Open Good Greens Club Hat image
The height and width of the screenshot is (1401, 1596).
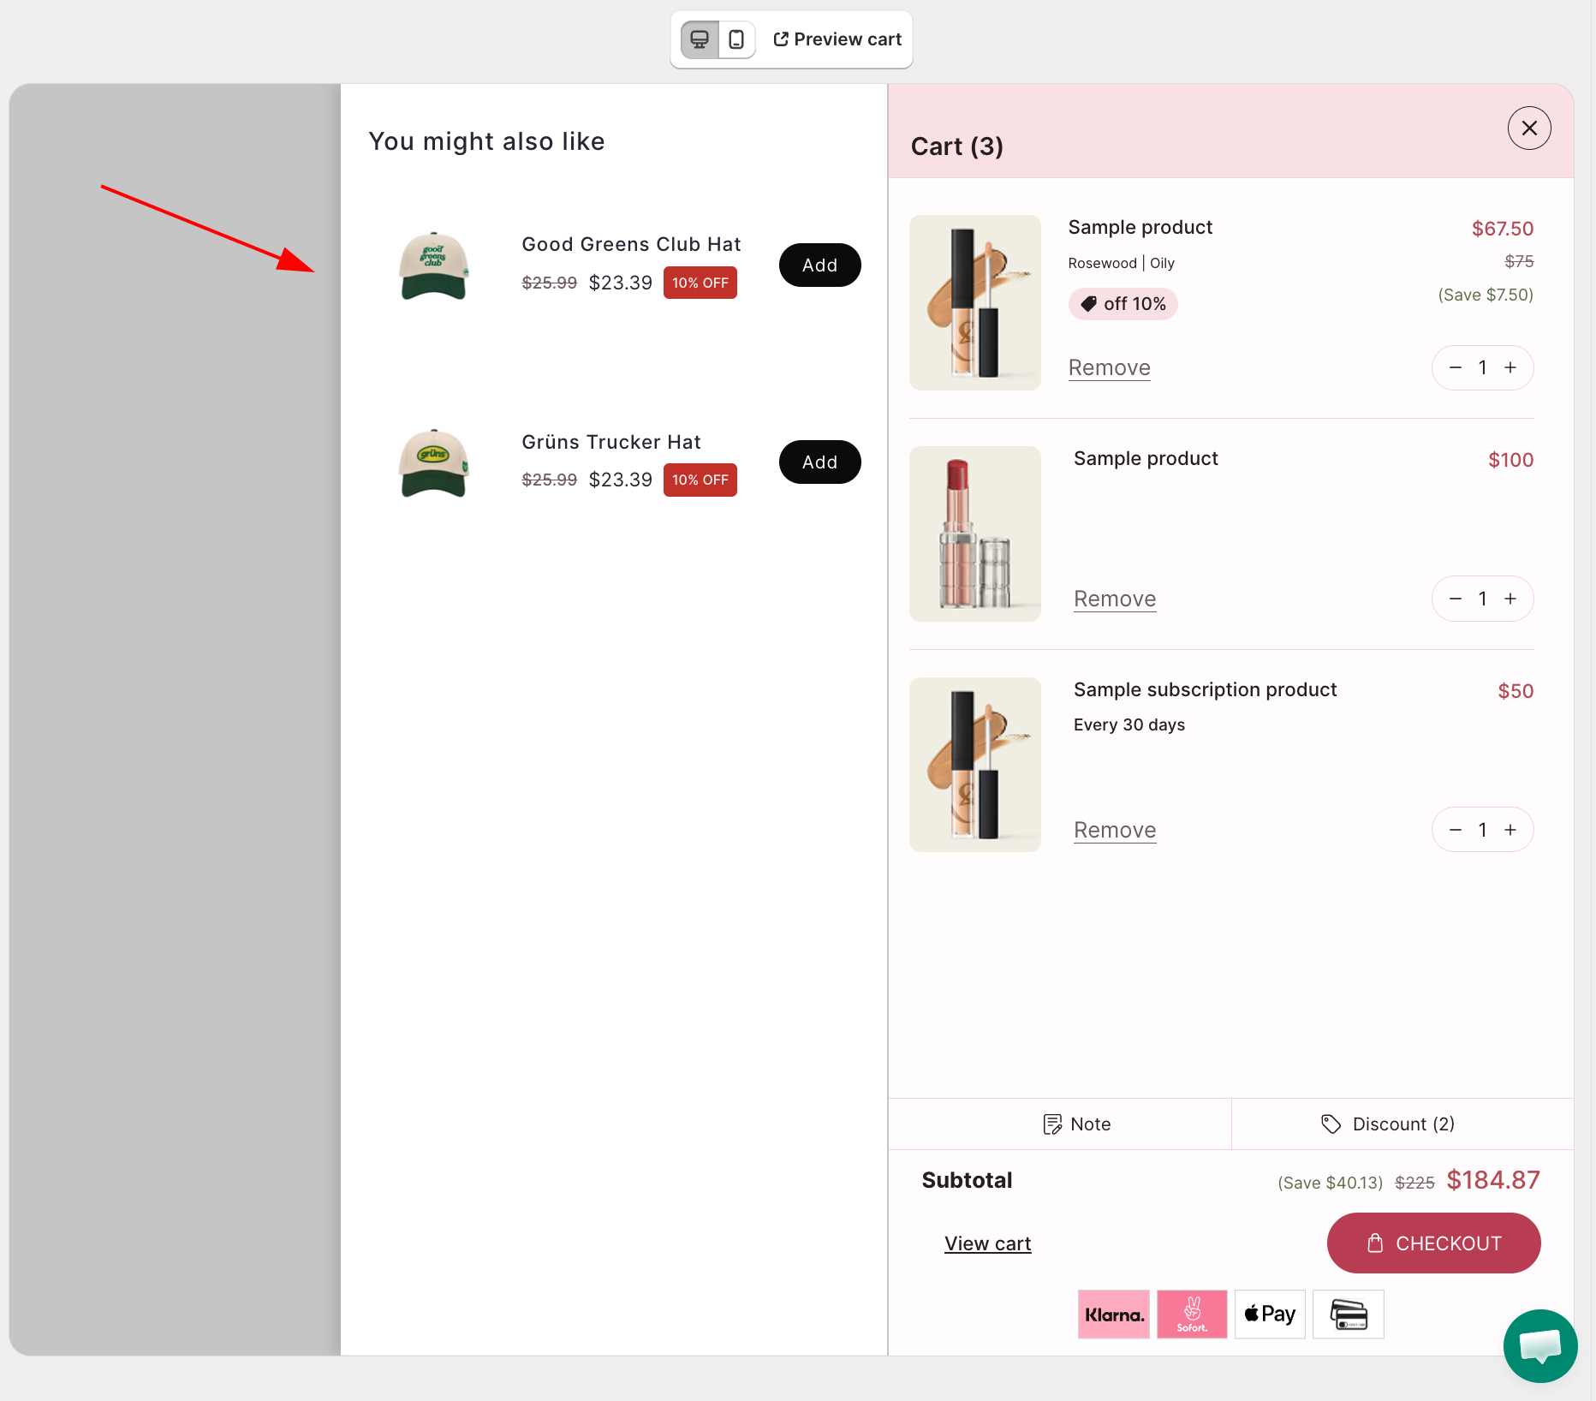[434, 265]
